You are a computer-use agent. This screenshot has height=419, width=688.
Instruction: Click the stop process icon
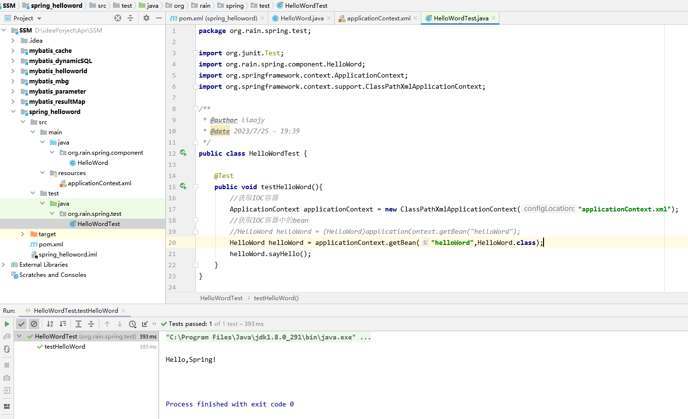point(7,365)
